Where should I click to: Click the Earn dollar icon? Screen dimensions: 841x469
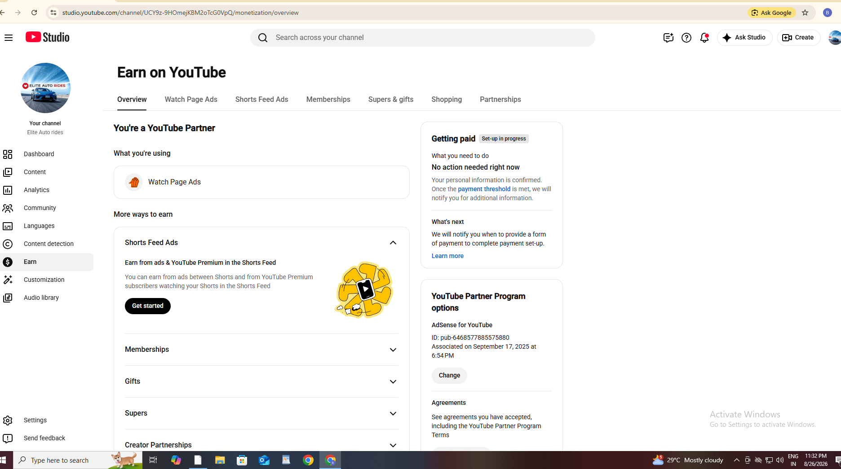8,262
